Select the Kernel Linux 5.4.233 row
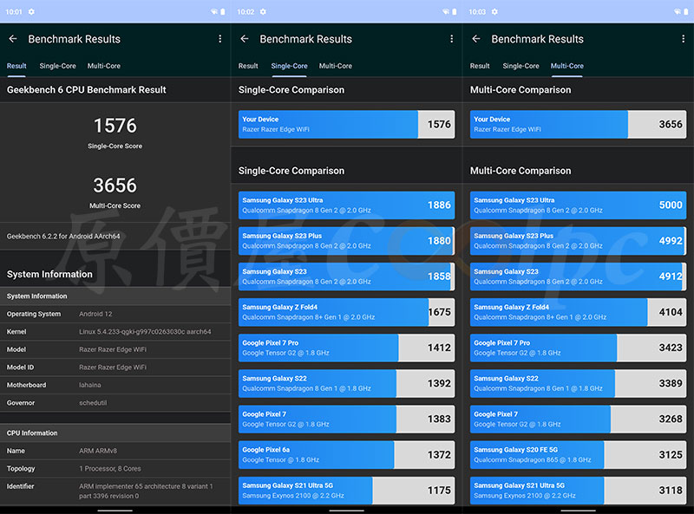 (115, 332)
